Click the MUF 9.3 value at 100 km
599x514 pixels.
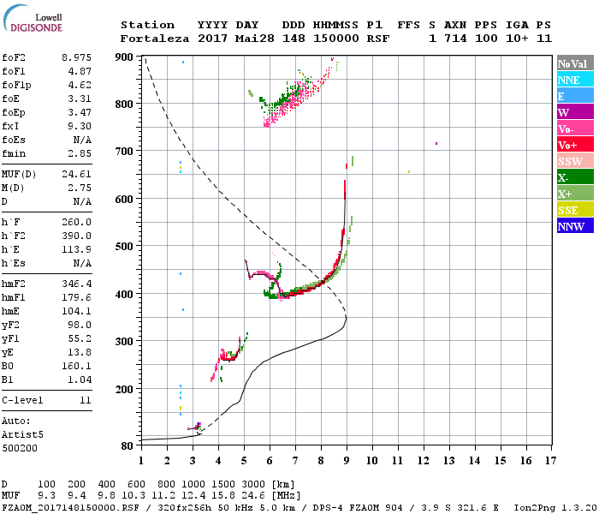46,495
